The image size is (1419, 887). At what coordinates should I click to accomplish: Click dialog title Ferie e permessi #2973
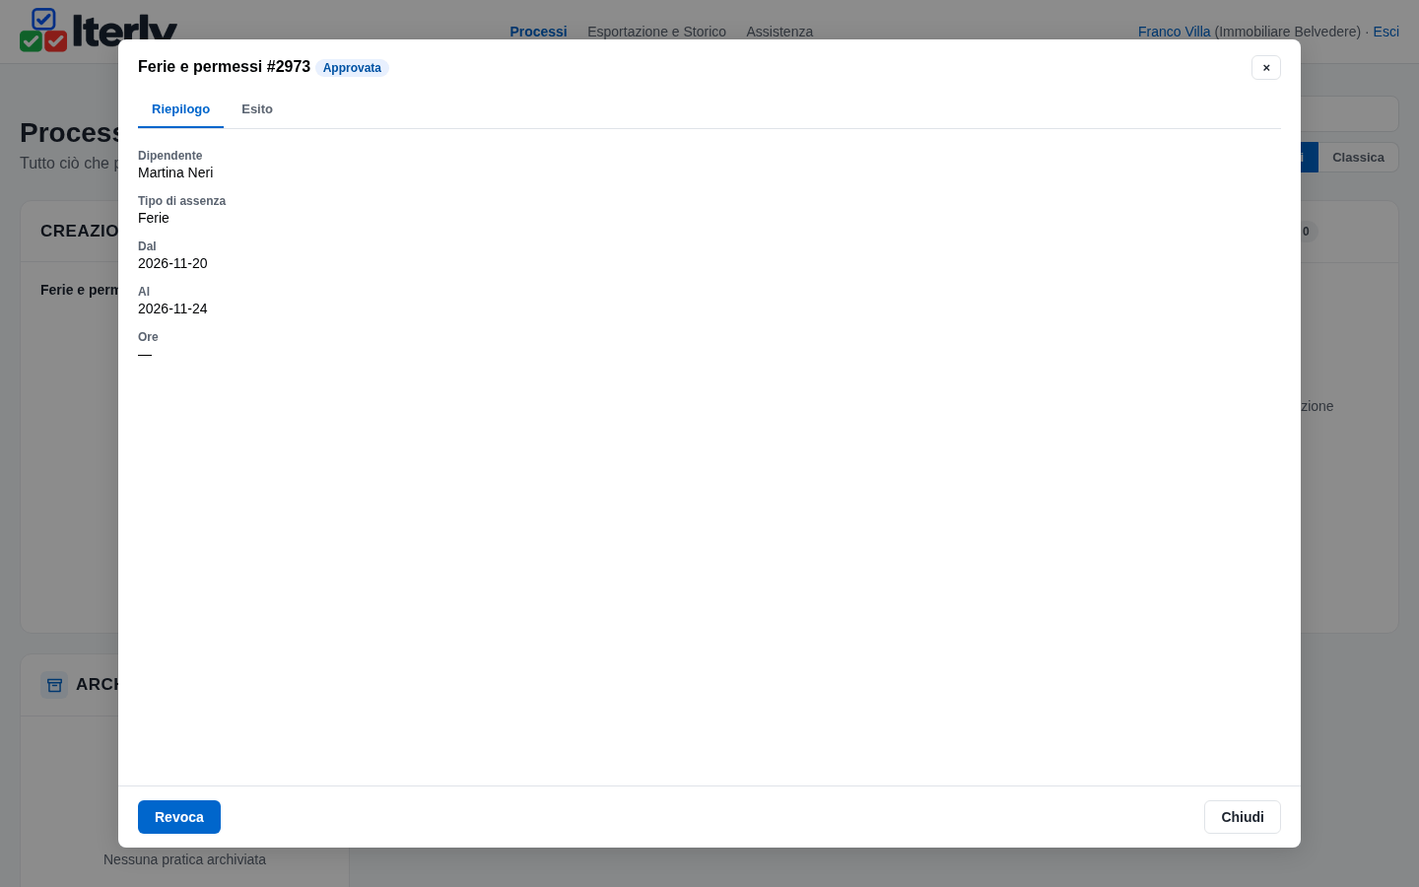224,67
